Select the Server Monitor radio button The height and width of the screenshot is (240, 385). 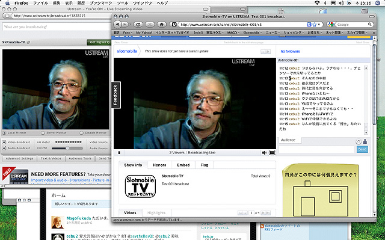click(43, 133)
